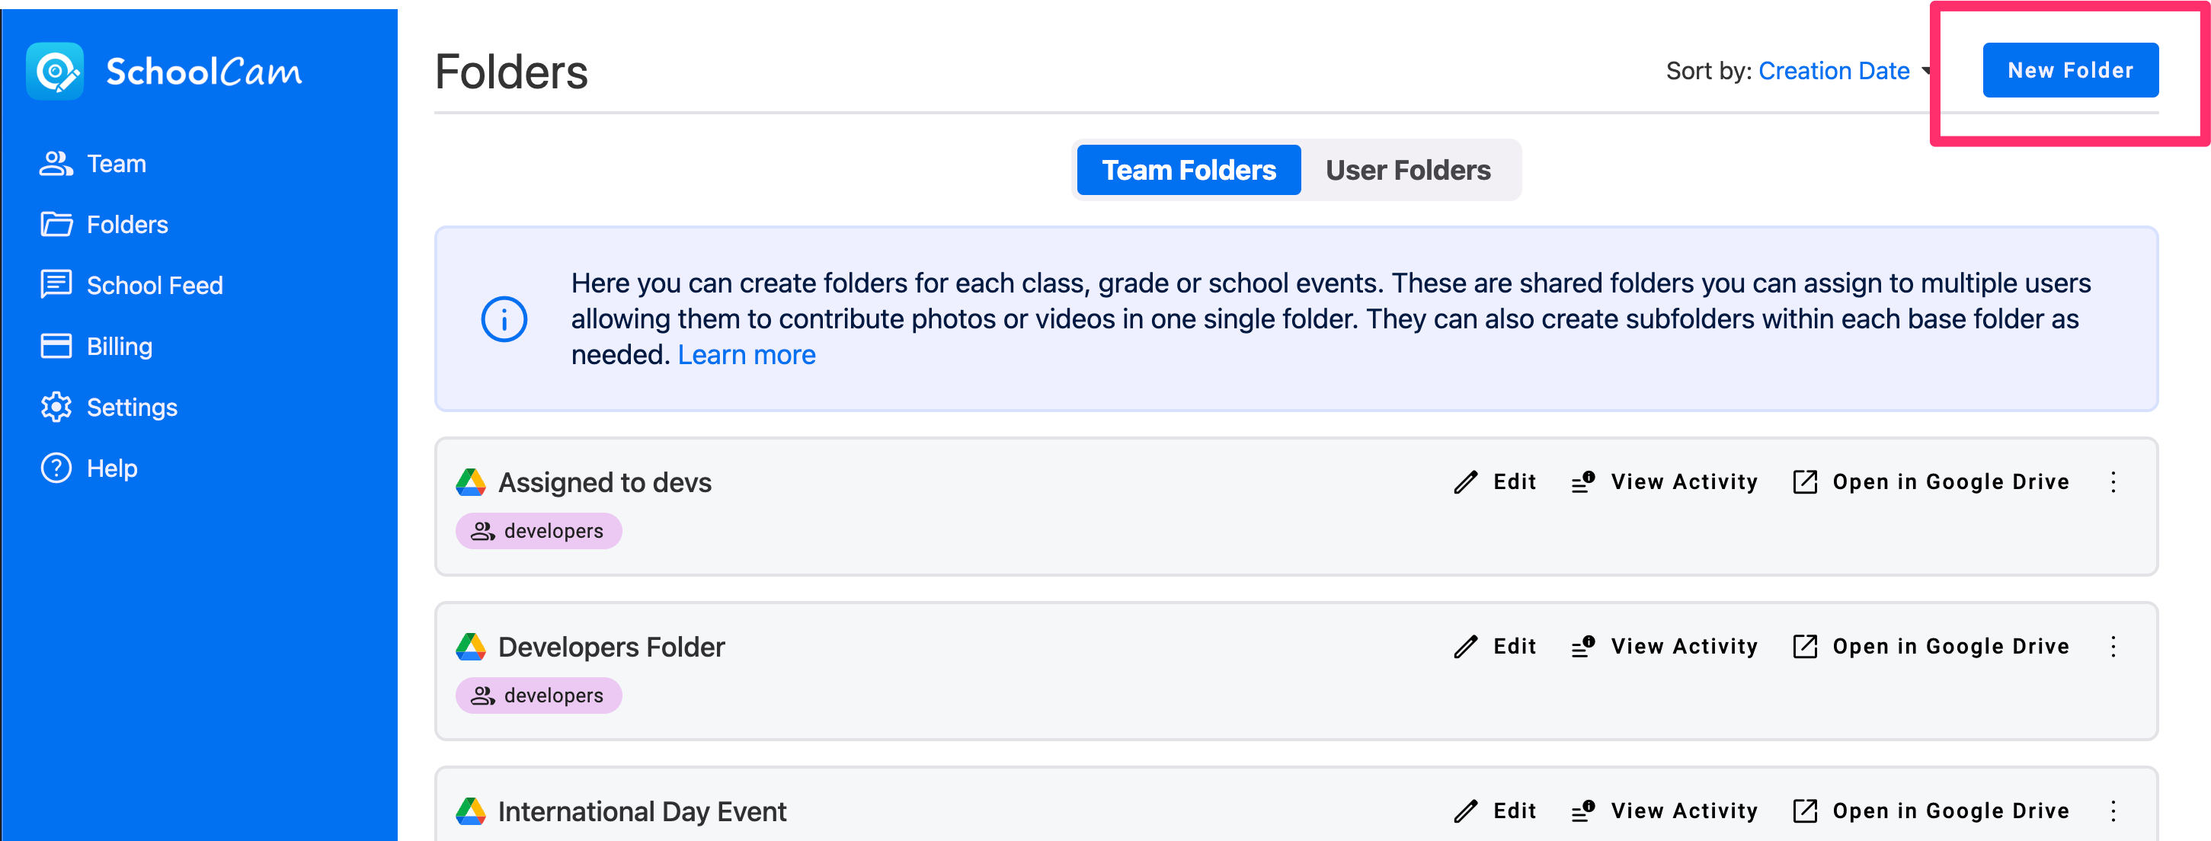The width and height of the screenshot is (2211, 841).
Task: Create a New Folder
Action: [x=2070, y=70]
